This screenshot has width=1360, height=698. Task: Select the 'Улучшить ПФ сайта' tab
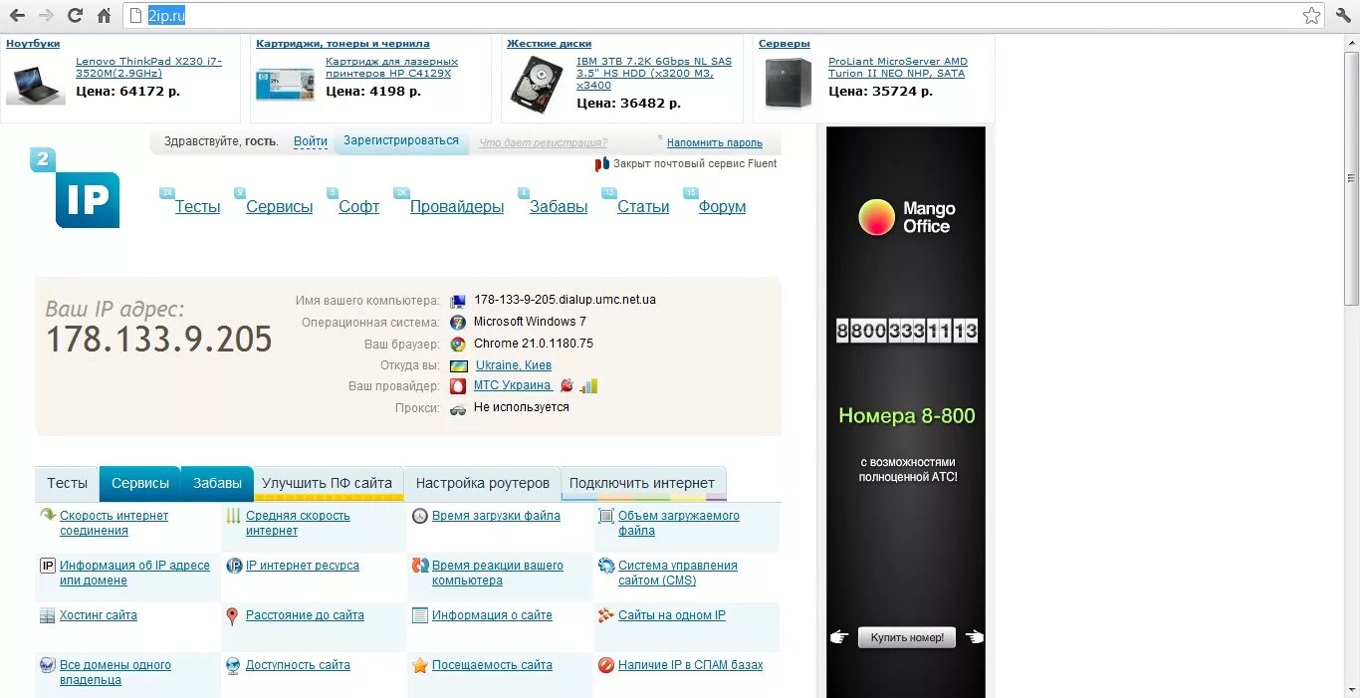pos(328,483)
